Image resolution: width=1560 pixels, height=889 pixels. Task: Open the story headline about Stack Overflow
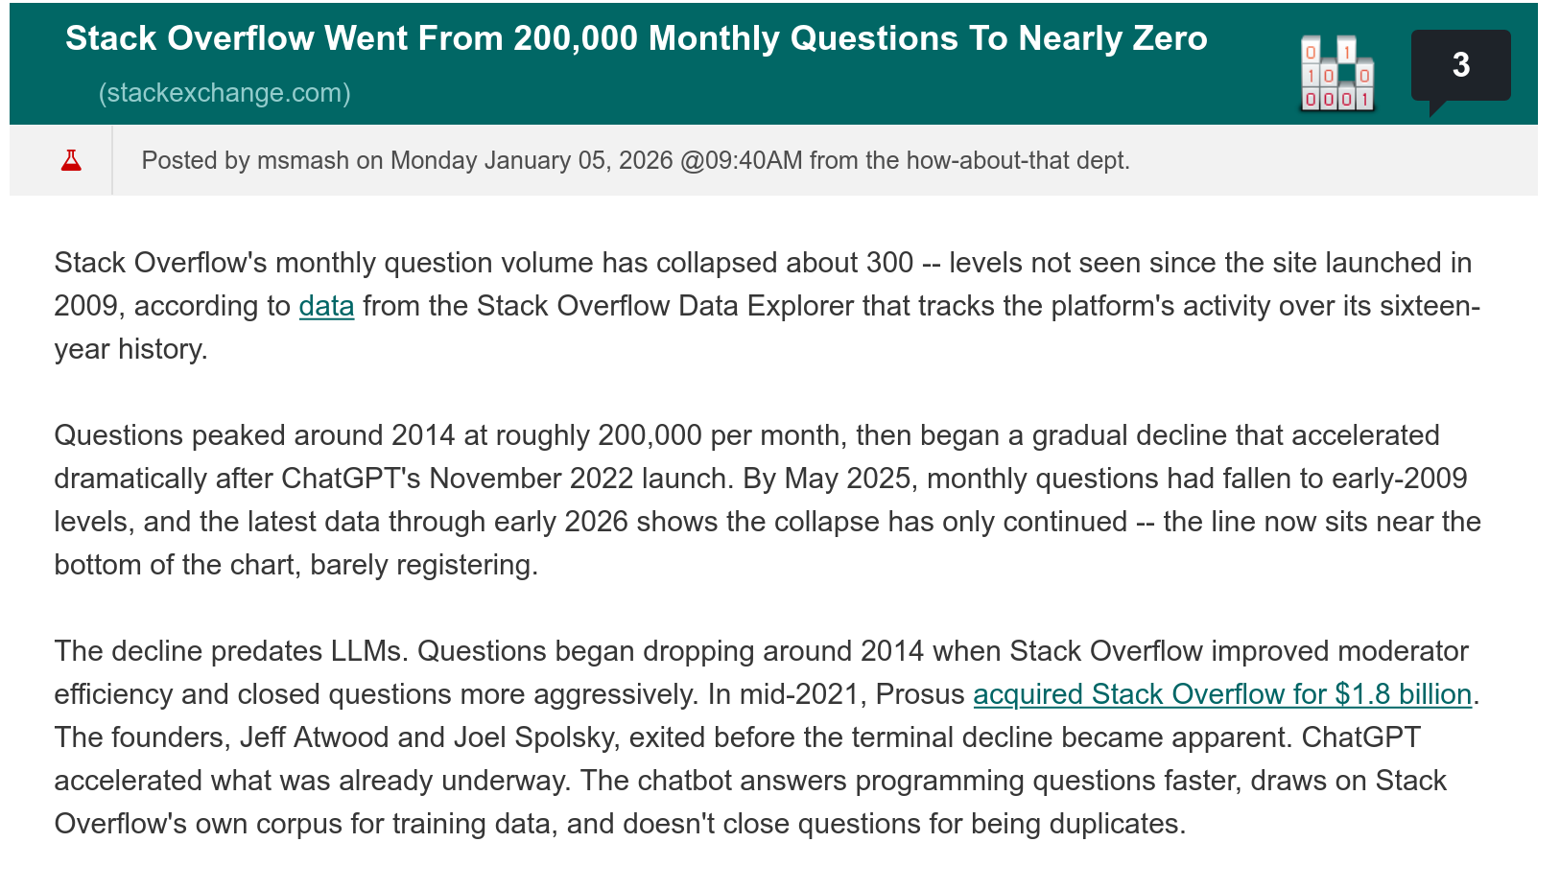coord(636,38)
